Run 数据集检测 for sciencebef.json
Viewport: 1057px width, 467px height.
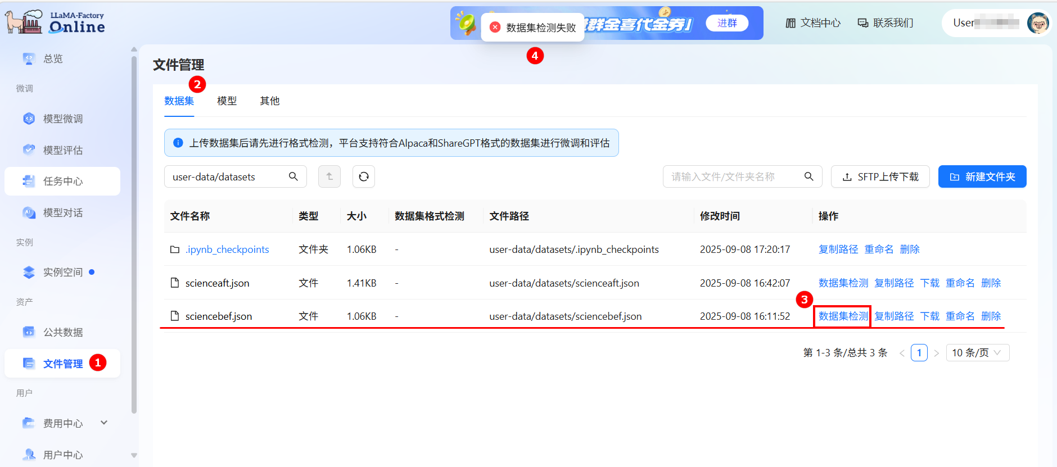tap(843, 316)
